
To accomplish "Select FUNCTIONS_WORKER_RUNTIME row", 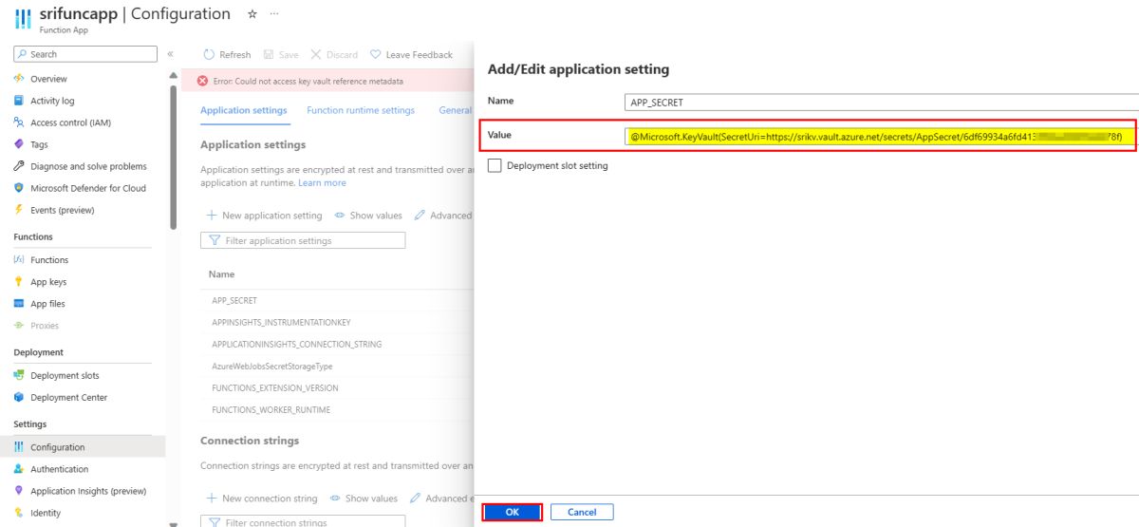I will pos(337,409).
